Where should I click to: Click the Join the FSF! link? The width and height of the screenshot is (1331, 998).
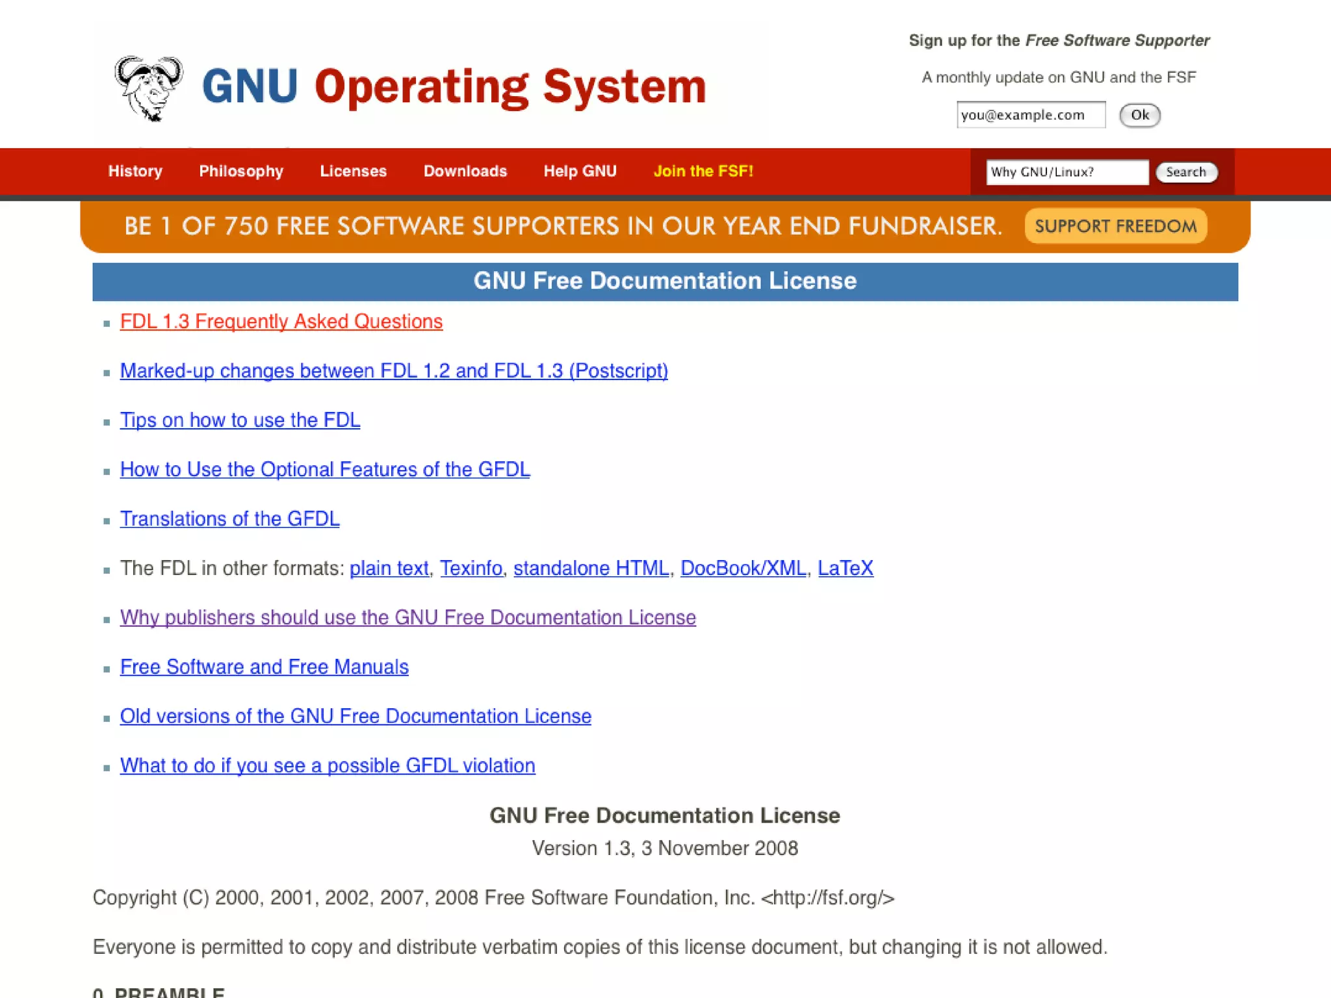pyautogui.click(x=703, y=172)
